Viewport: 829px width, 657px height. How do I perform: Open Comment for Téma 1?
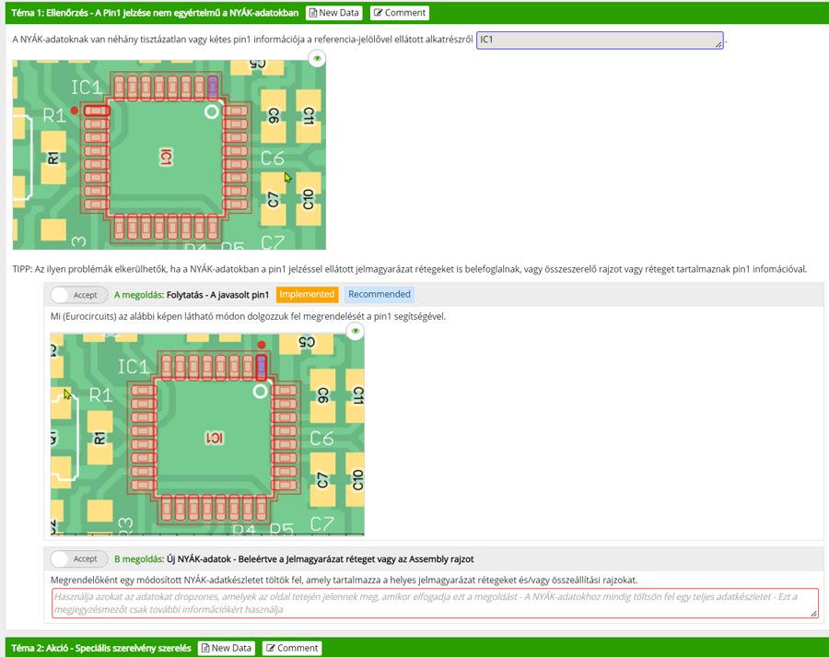tap(400, 13)
